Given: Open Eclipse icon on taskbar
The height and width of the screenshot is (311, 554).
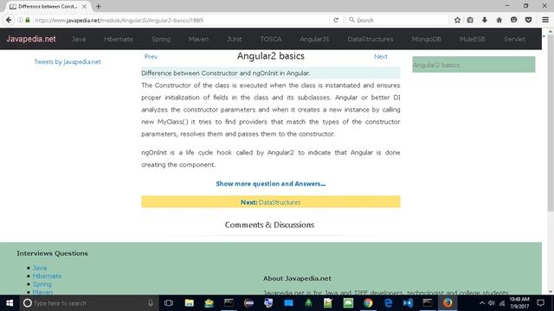Looking at the screenshot, I should (x=248, y=303).
